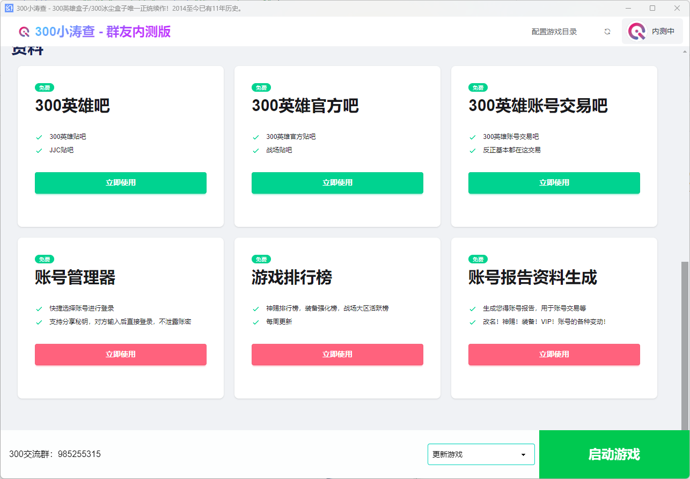Image resolution: width=690 pixels, height=479 pixels.
Task: Click the 免费 badge on 300英雄账号交易吧 card
Action: (x=478, y=87)
